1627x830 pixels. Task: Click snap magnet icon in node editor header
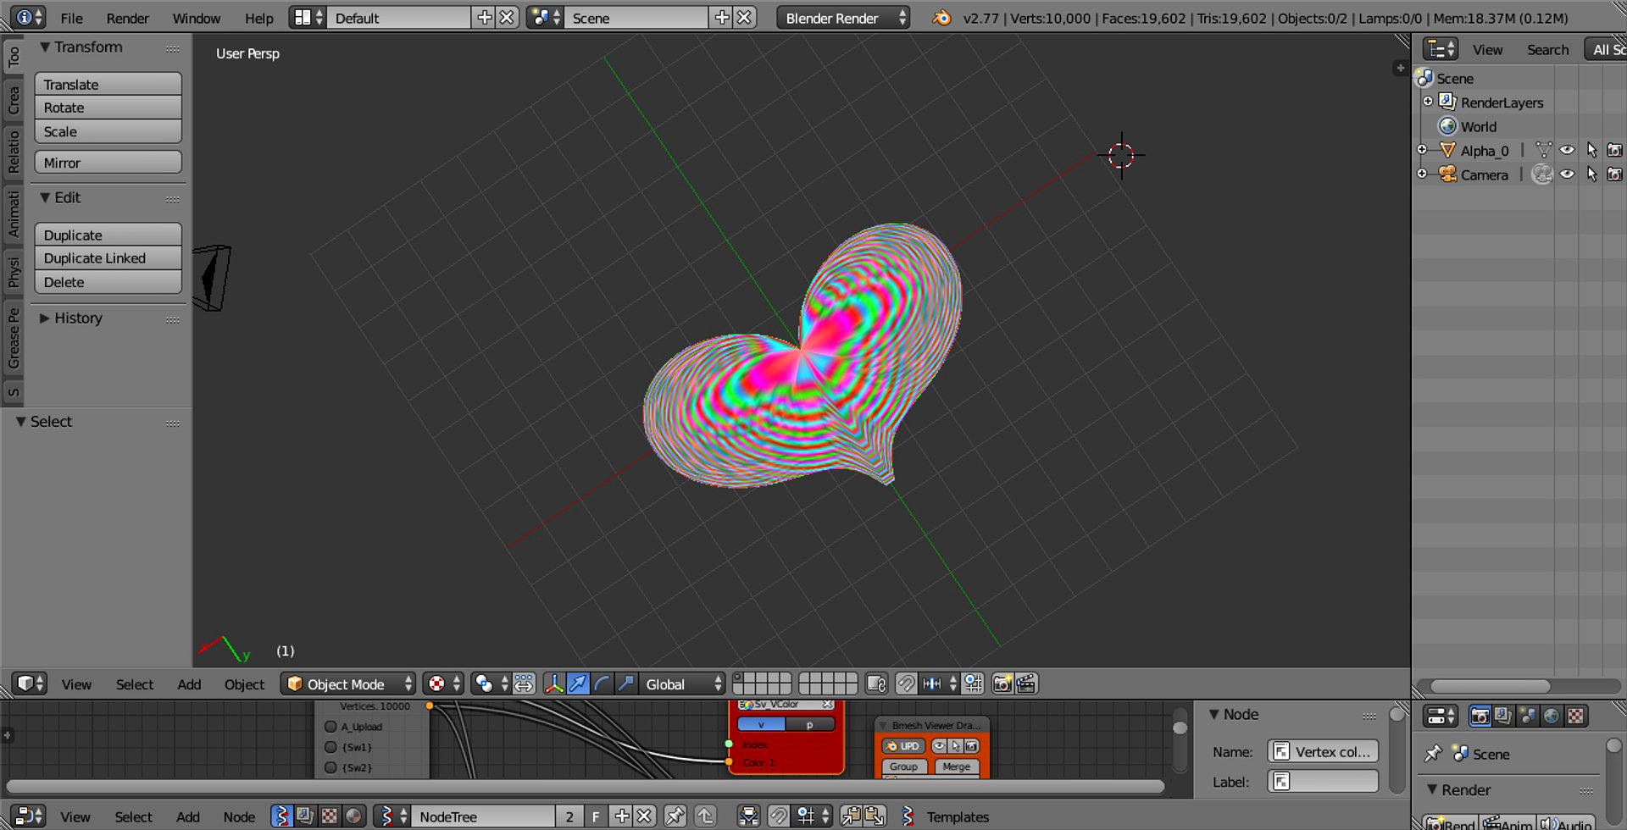pyautogui.click(x=778, y=816)
